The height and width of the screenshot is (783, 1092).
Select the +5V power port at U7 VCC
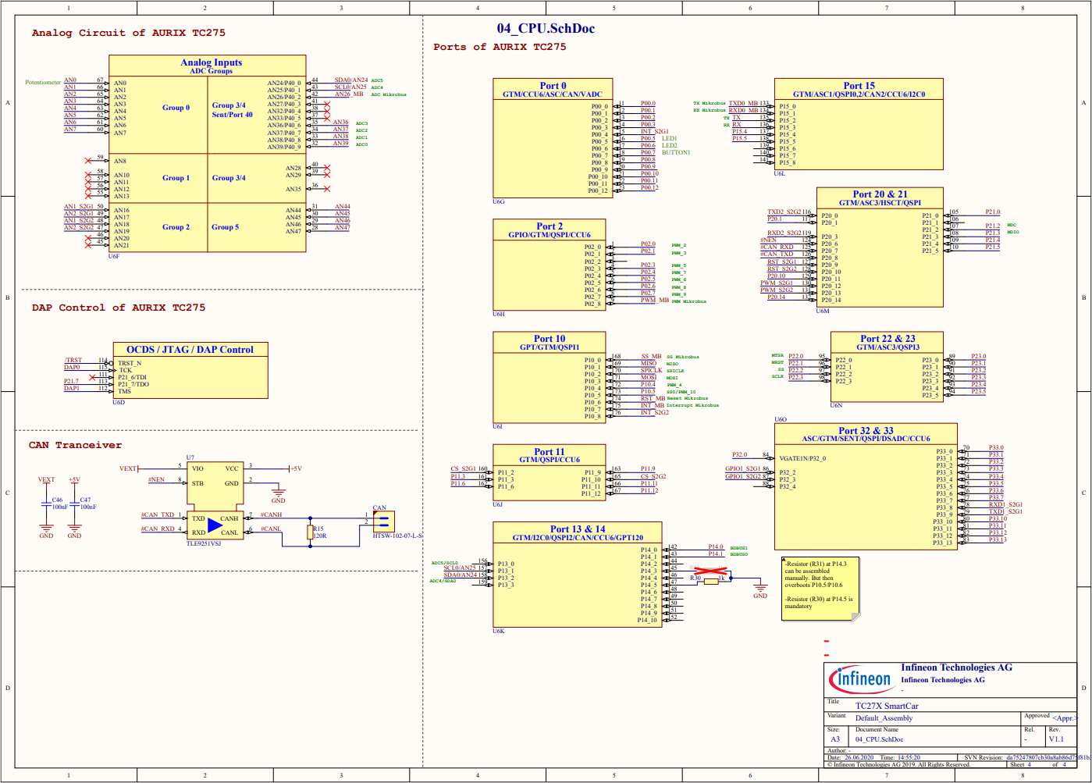click(295, 469)
